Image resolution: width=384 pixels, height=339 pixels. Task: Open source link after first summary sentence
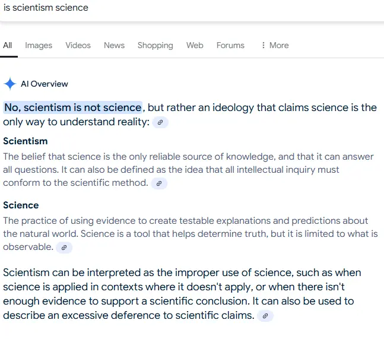click(x=160, y=123)
